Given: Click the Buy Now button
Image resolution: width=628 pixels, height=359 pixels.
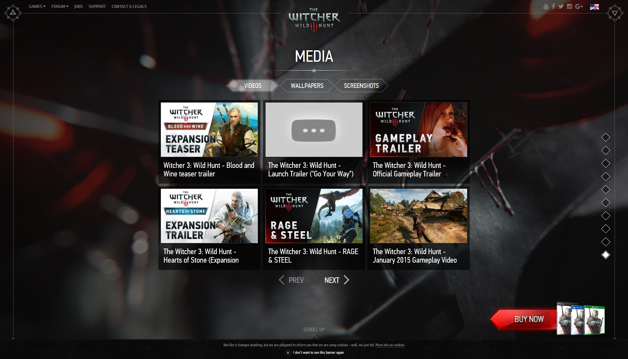Looking at the screenshot, I should (529, 319).
